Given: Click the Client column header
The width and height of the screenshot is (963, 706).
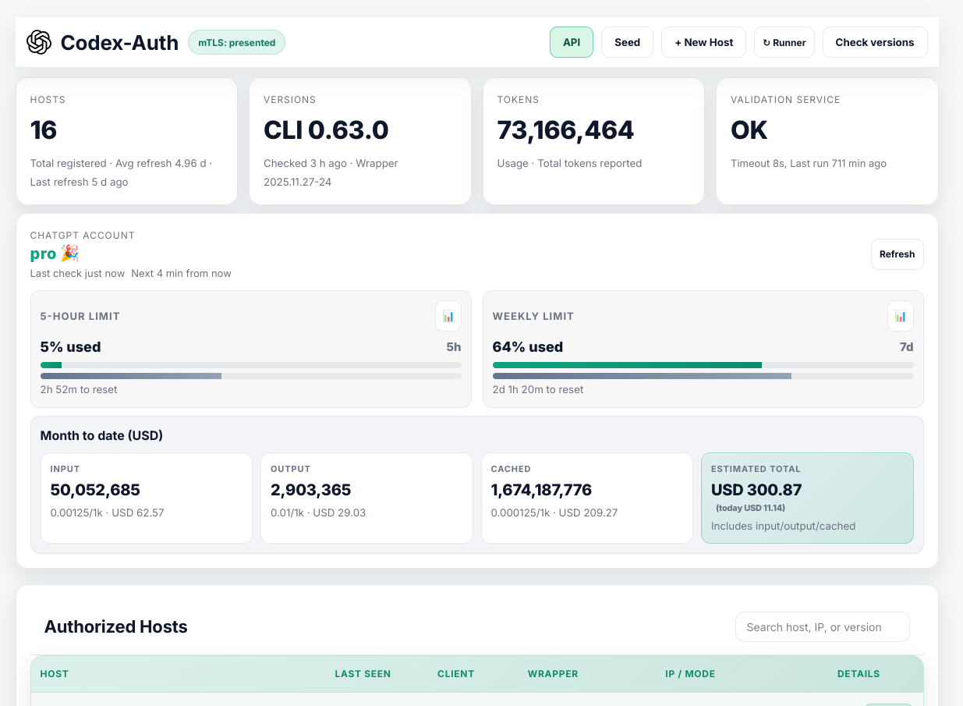Looking at the screenshot, I should [x=455, y=674].
